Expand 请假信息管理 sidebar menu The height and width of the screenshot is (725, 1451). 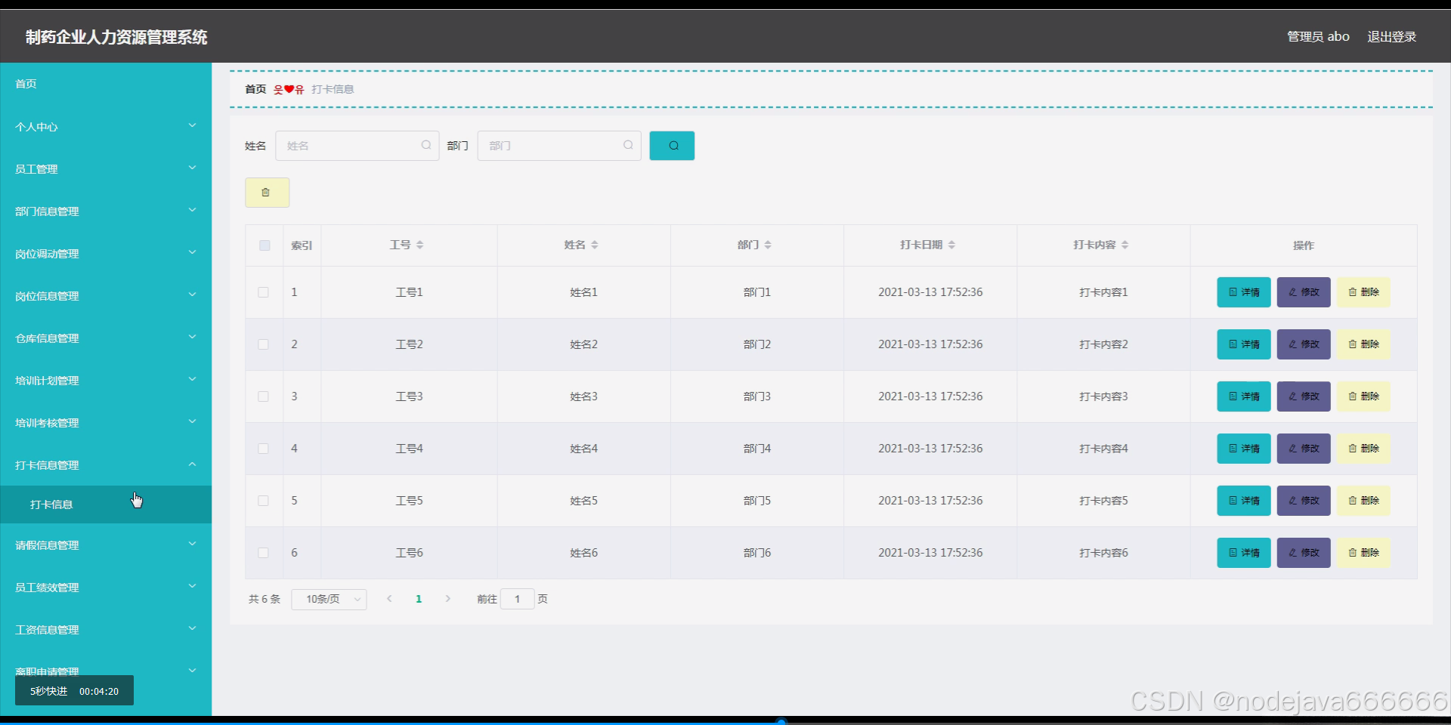click(106, 545)
